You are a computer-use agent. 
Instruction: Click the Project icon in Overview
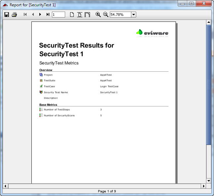41,75
